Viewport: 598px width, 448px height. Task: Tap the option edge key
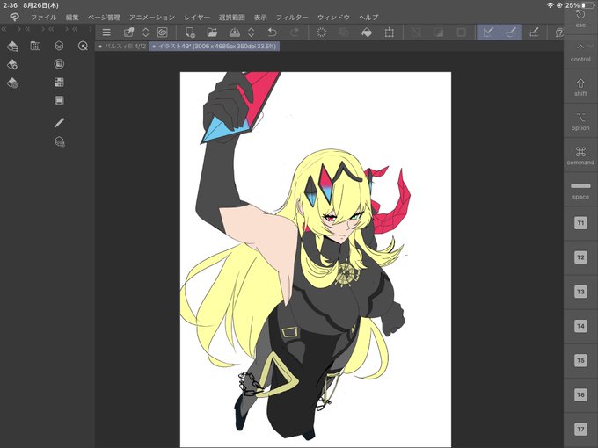(x=580, y=121)
